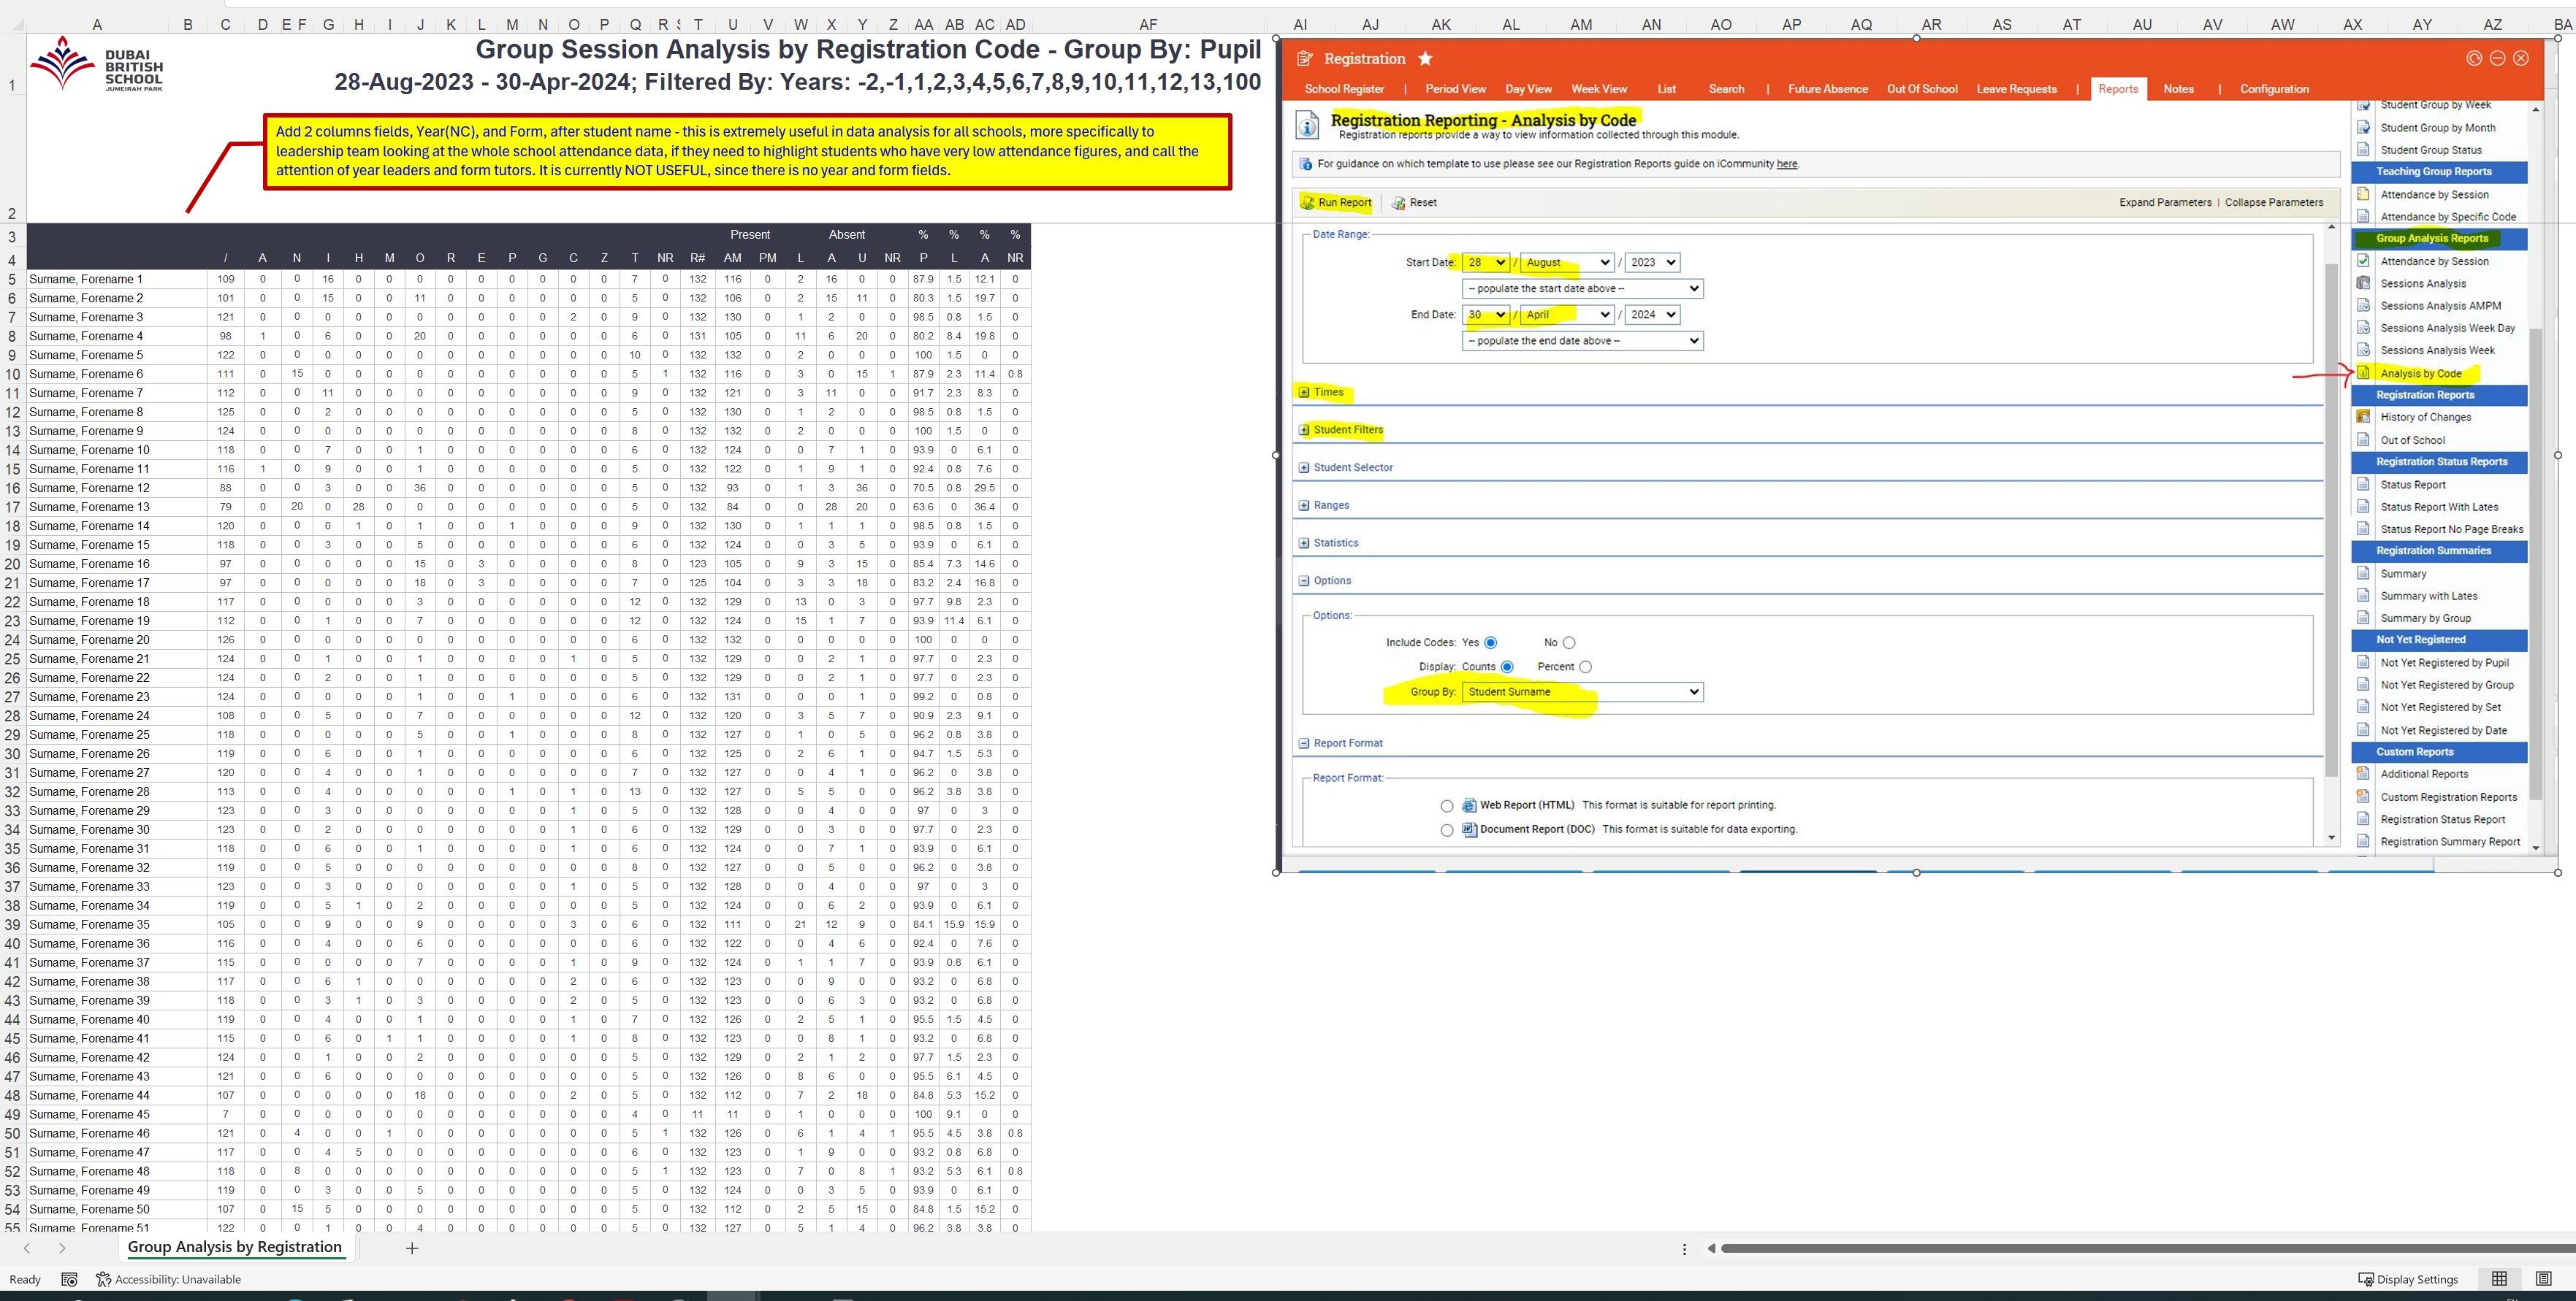Select Percent display radio option
The image size is (2576, 1301).
point(1585,667)
